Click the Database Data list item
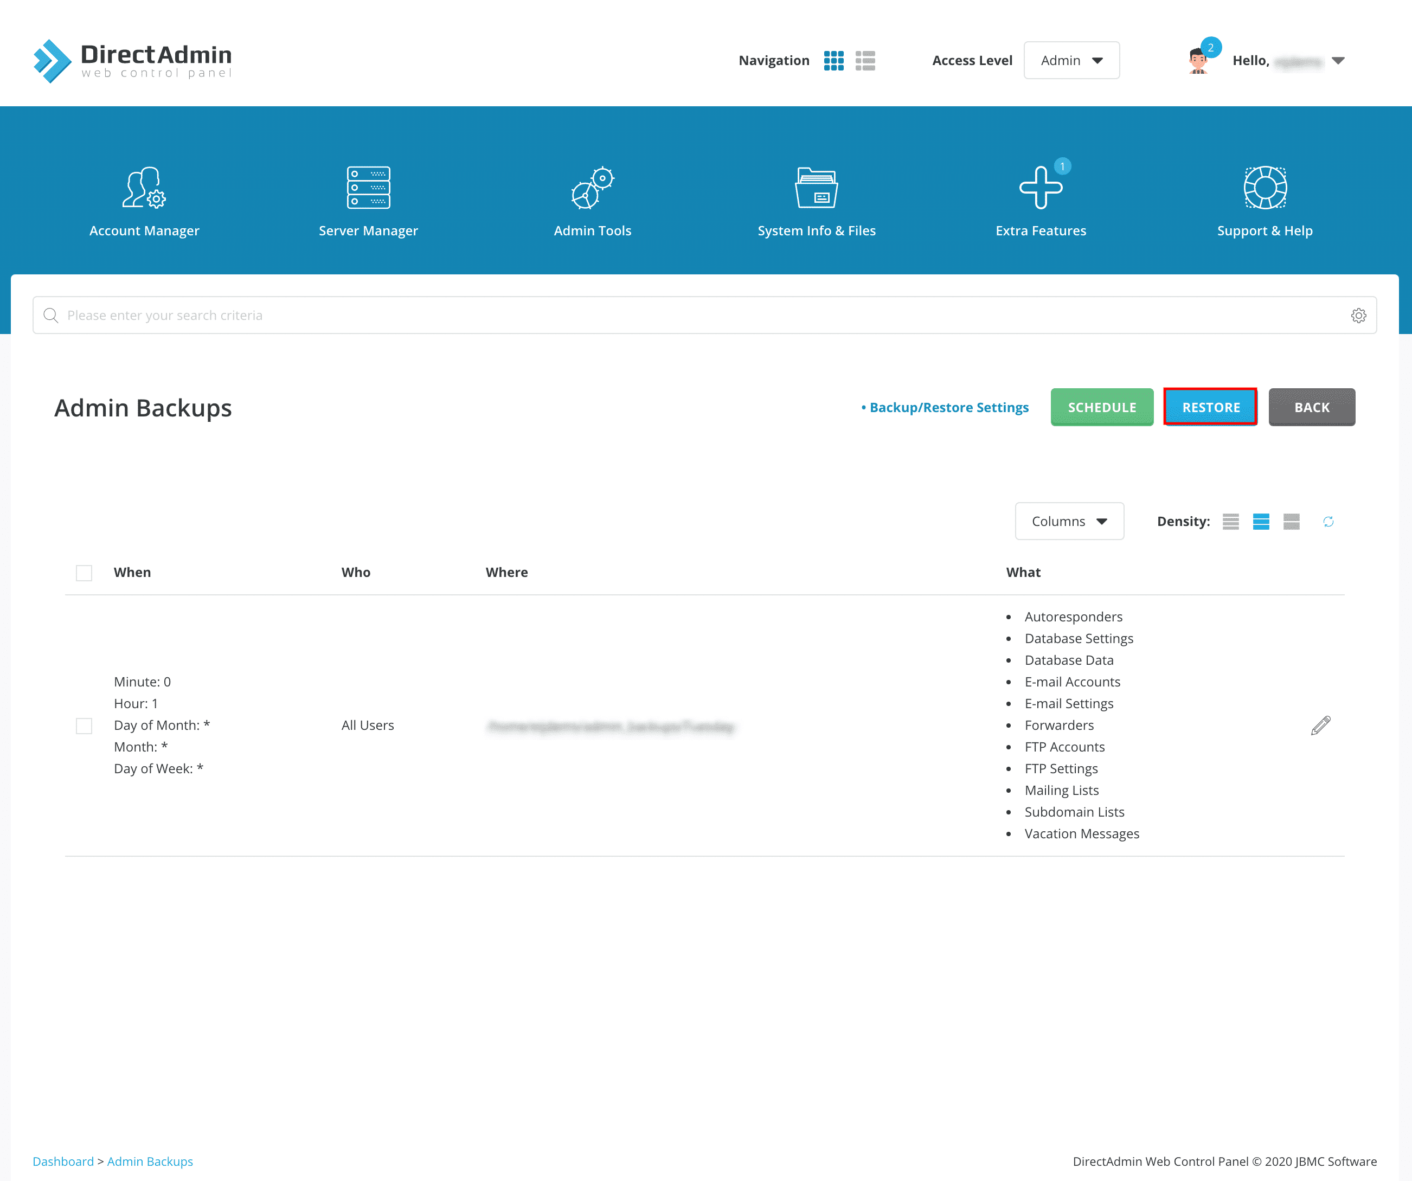 tap(1069, 660)
